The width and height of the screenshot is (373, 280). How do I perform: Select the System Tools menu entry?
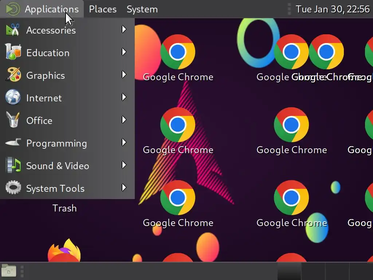coord(67,188)
